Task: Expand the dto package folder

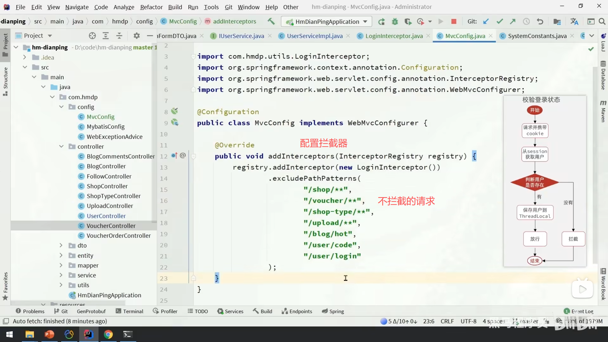Action: point(61,245)
